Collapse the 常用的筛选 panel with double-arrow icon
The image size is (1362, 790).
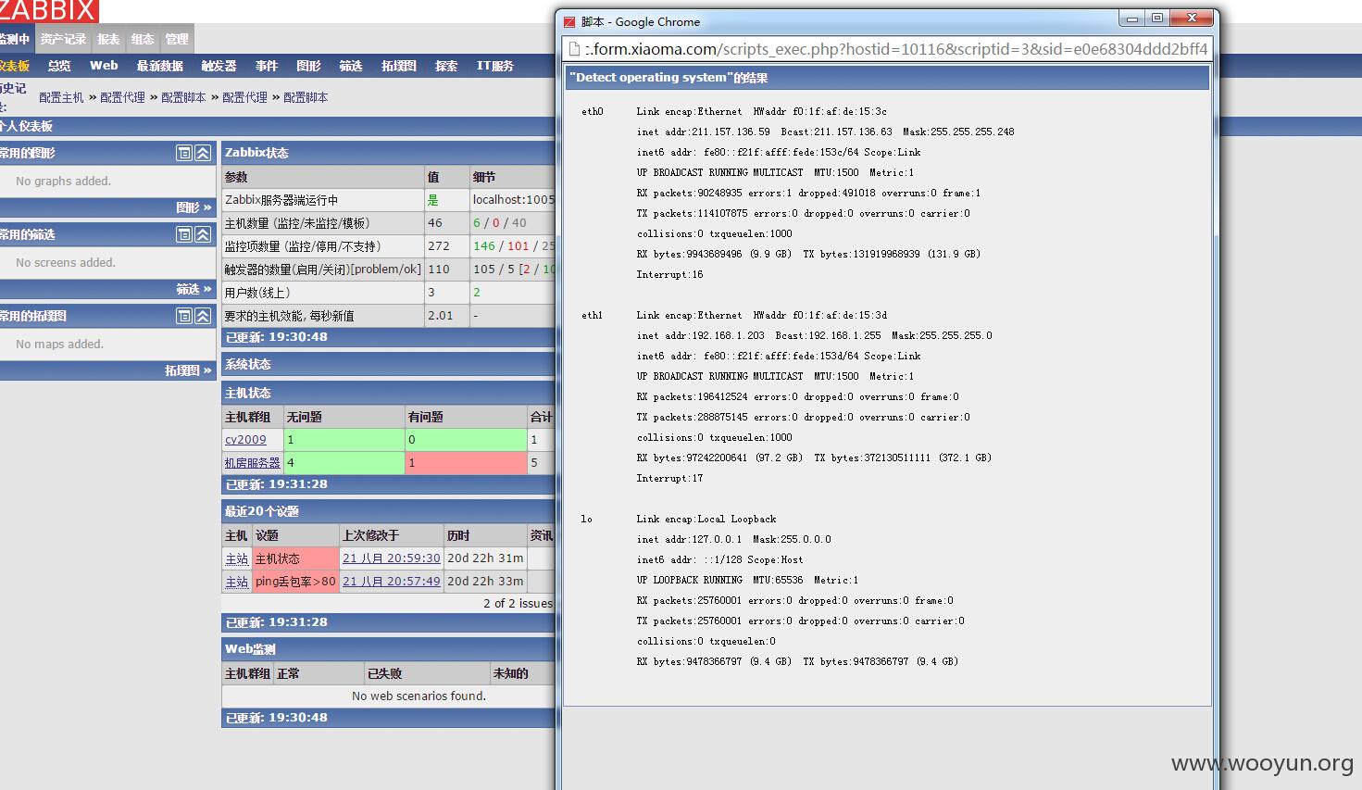[x=203, y=234]
